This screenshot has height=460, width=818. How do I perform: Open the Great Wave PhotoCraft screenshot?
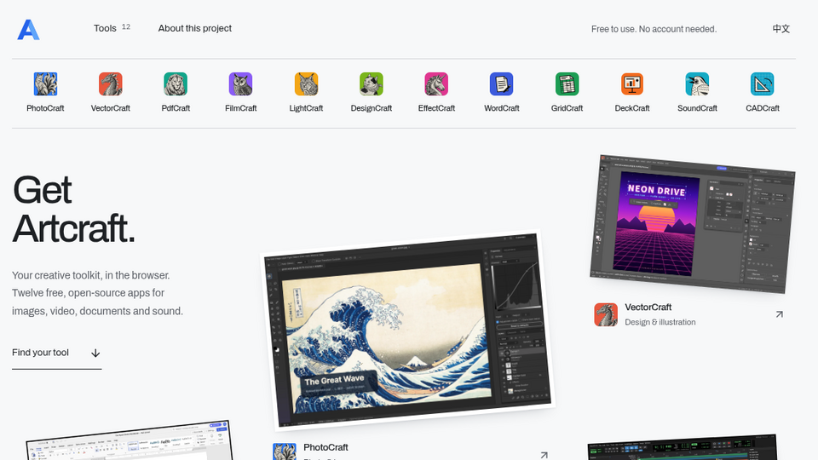click(407, 331)
